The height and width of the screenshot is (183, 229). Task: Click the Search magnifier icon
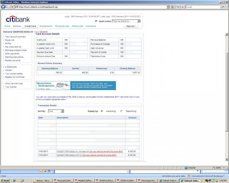click(223, 7)
